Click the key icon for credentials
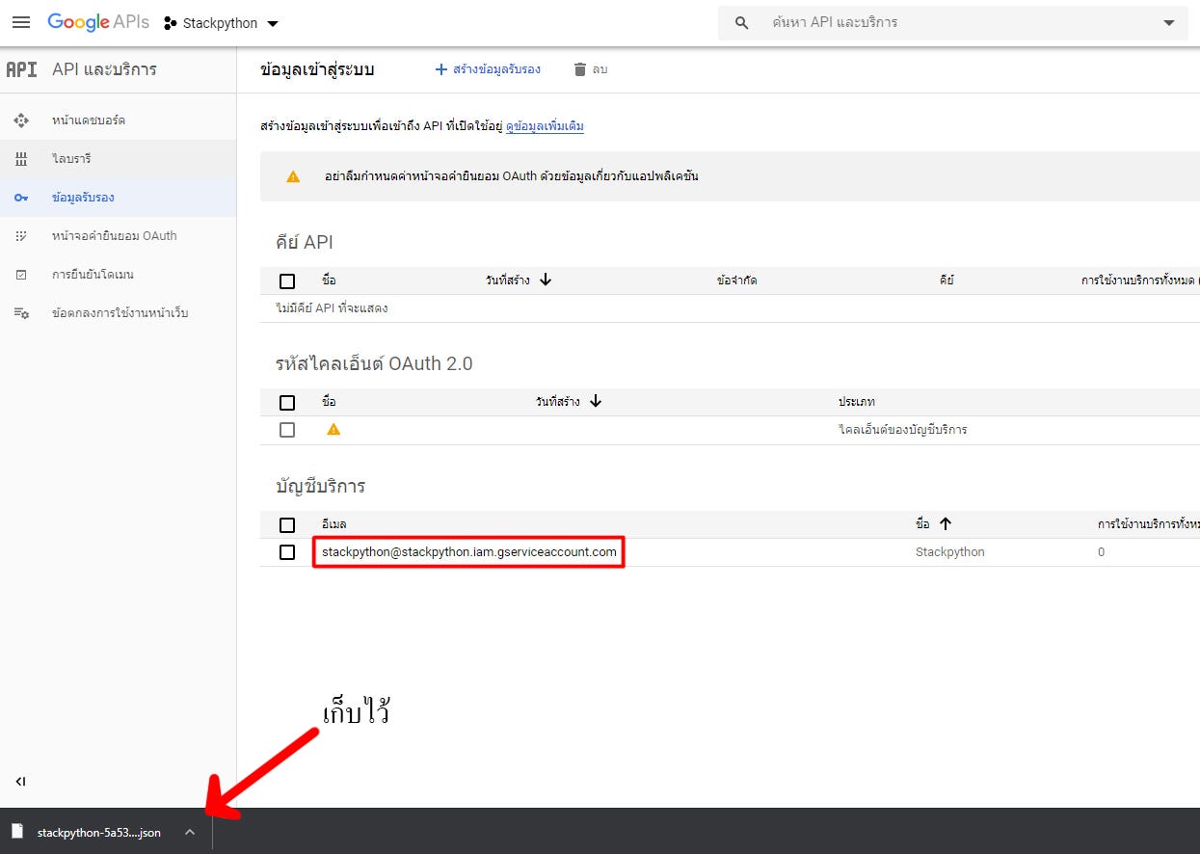The height and width of the screenshot is (854, 1200). [x=21, y=198]
